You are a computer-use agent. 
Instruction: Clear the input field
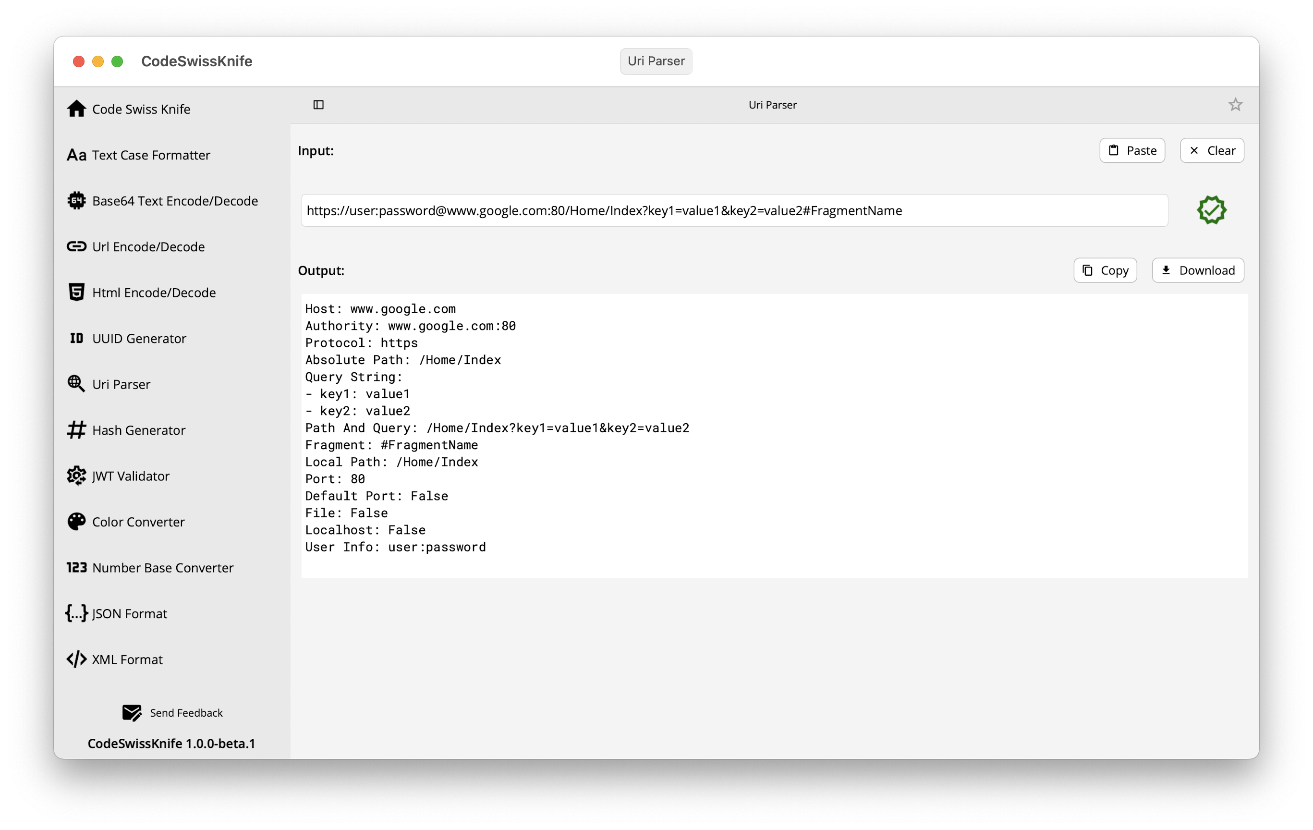[1212, 150]
